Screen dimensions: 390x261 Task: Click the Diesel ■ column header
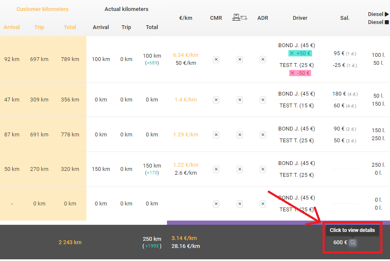pos(378,22)
